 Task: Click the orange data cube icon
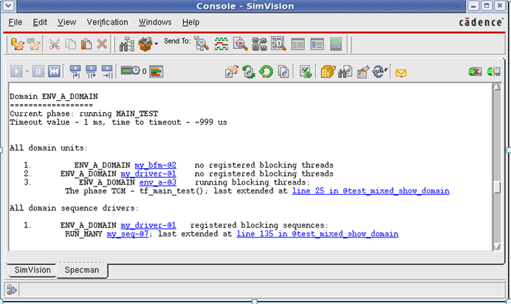(328, 72)
